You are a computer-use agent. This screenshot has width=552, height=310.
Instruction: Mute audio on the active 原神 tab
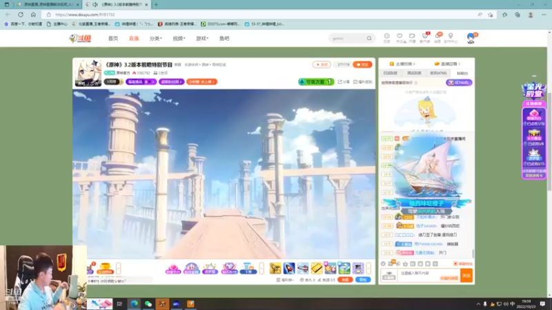click(x=95, y=5)
